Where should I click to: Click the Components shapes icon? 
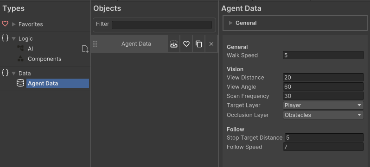(x=20, y=59)
